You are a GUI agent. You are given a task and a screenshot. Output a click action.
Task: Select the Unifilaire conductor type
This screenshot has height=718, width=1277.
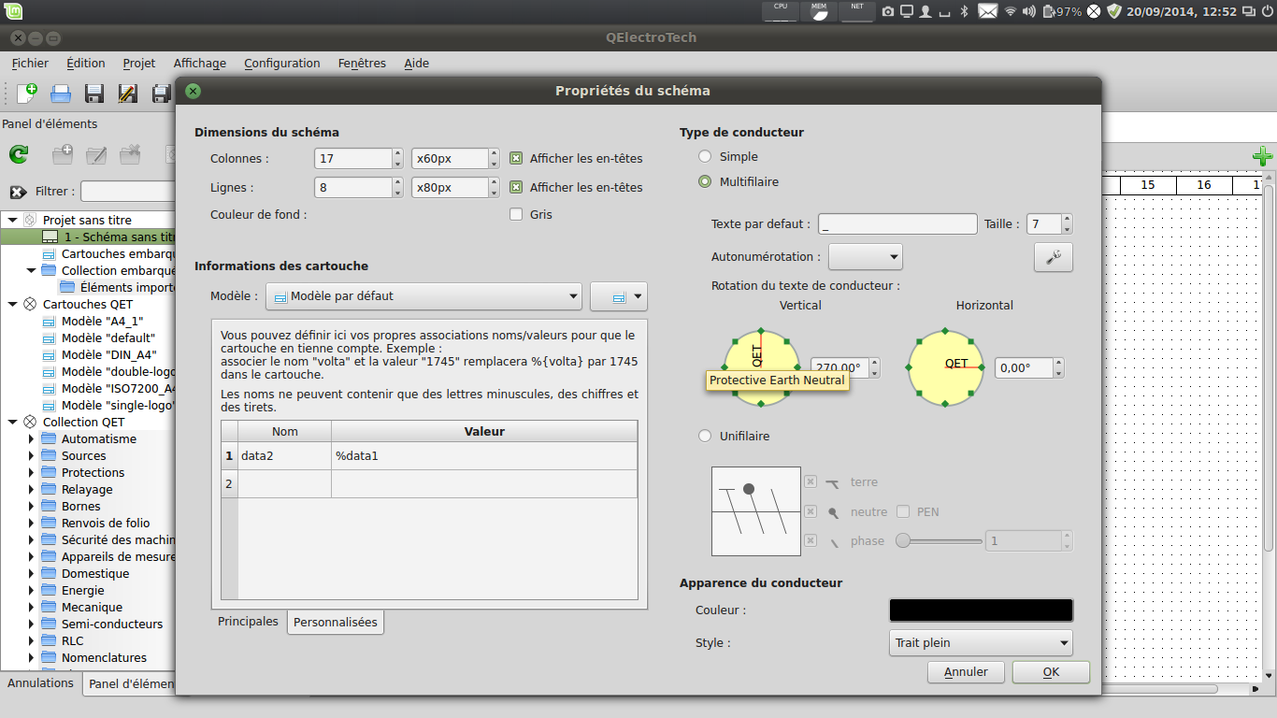pyautogui.click(x=705, y=436)
